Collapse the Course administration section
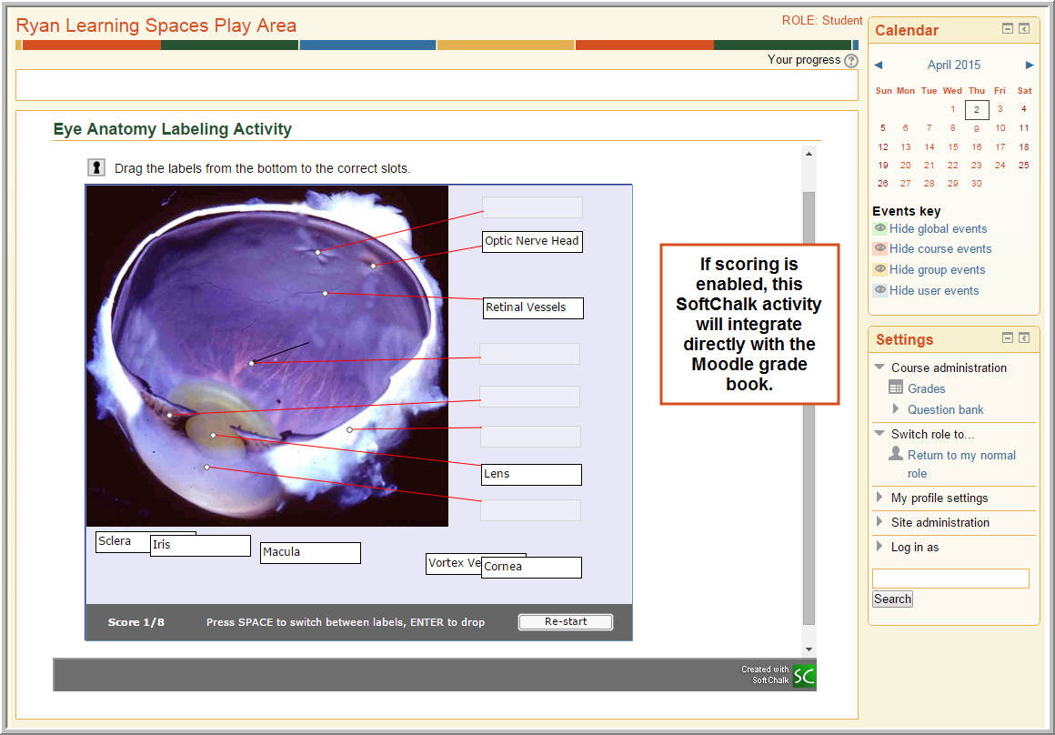This screenshot has height=735, width=1055. tap(879, 367)
